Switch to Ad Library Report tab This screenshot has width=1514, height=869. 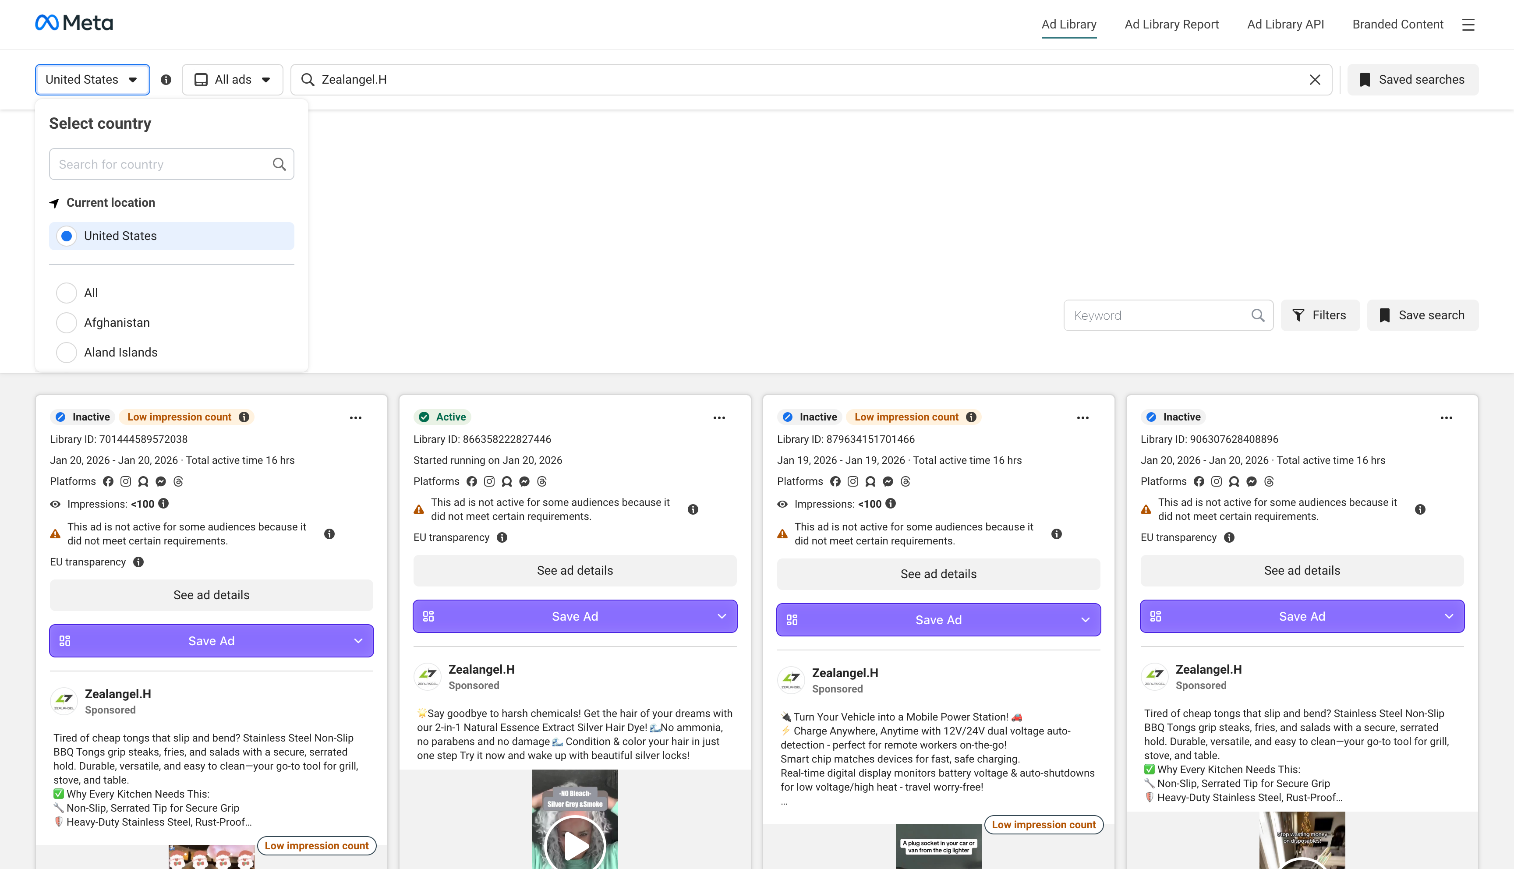(1171, 25)
